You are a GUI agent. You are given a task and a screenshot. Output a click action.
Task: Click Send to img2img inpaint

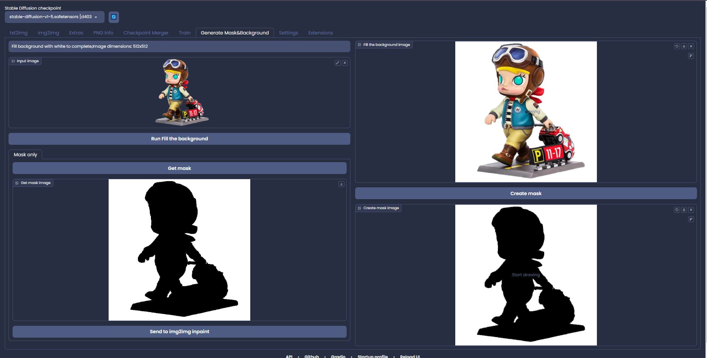[179, 331]
